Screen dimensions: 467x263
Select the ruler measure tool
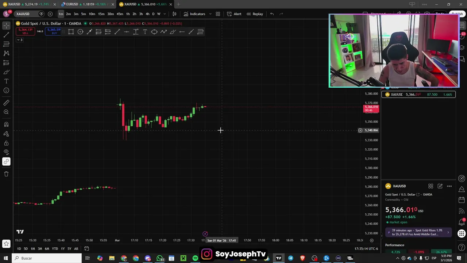click(6, 103)
